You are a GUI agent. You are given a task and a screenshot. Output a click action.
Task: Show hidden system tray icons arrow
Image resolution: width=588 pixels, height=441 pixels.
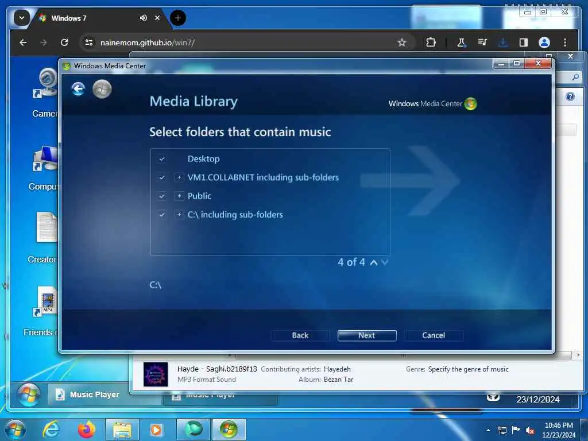pos(488,430)
